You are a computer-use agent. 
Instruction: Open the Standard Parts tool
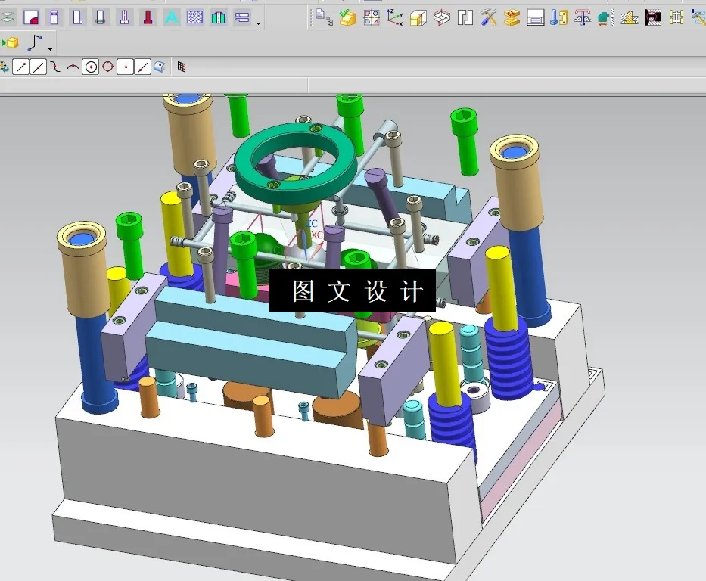click(x=558, y=17)
